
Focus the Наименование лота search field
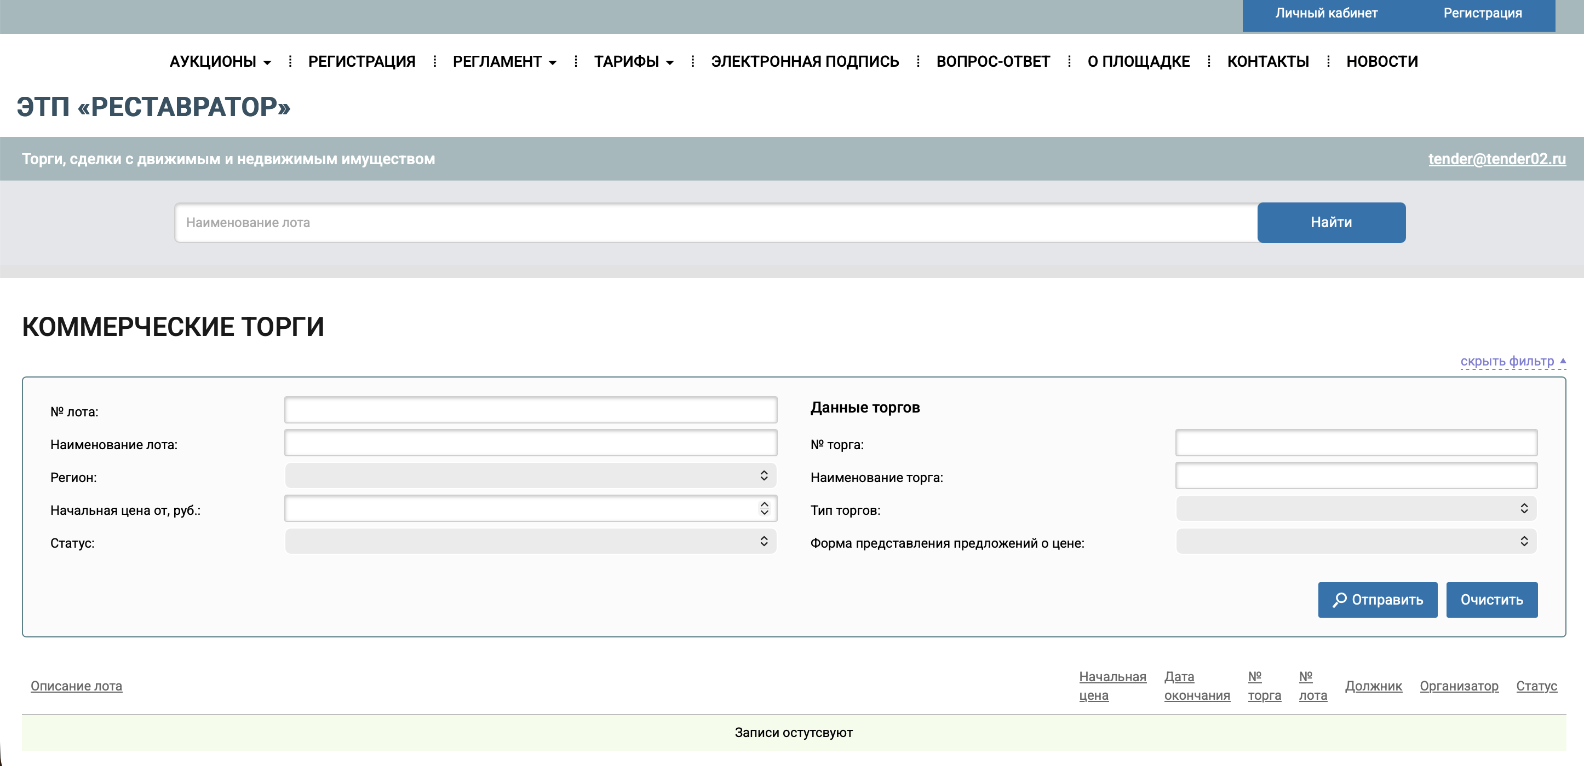[716, 222]
